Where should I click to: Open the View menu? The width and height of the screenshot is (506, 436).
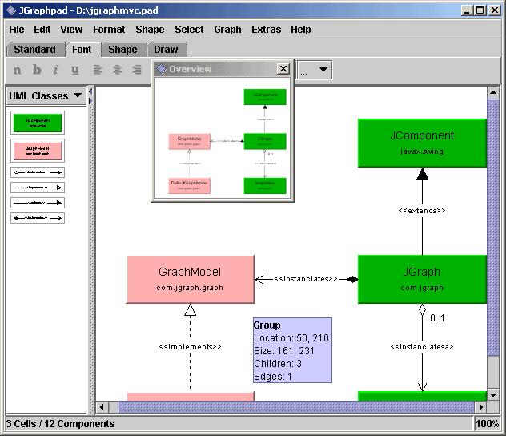click(x=71, y=30)
